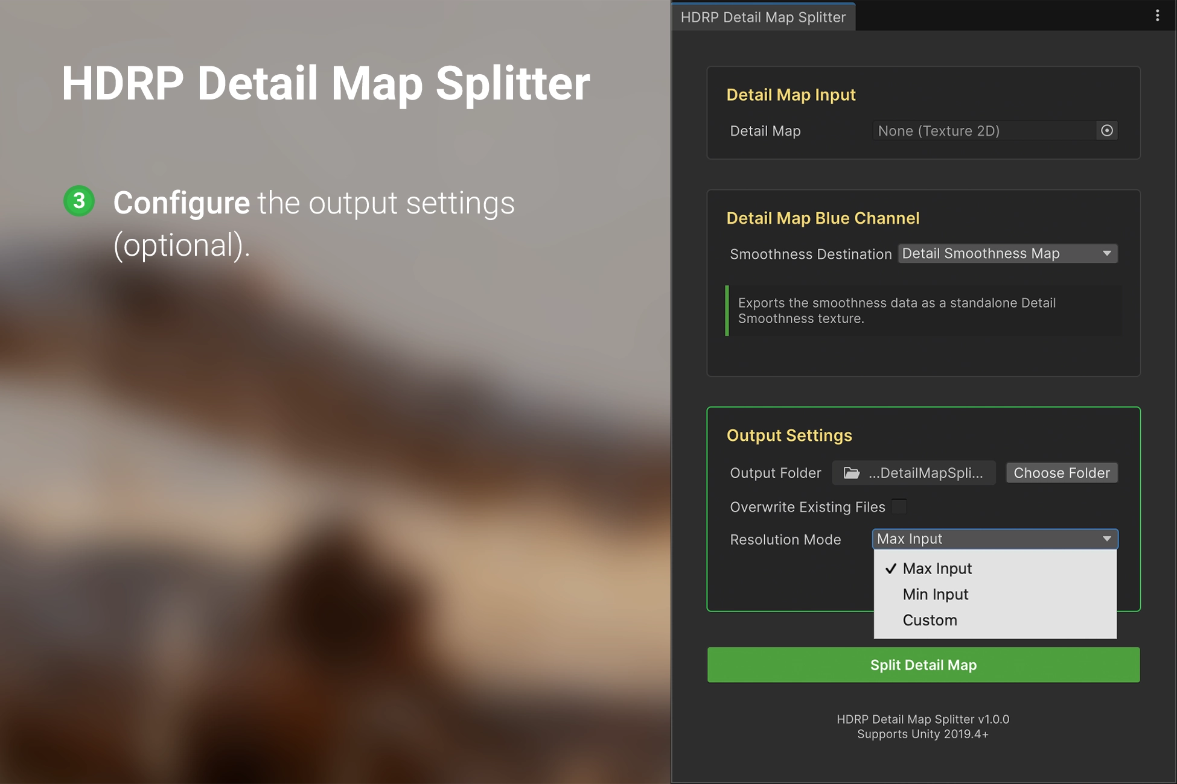Enable Overwrite Existing Files checkbox
The height and width of the screenshot is (784, 1177).
(899, 507)
